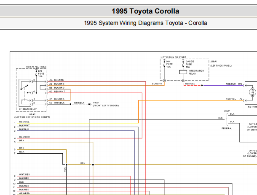The height and width of the screenshot is (195, 257).
Task: Click the 'CALIF' label
Action: 227,111
